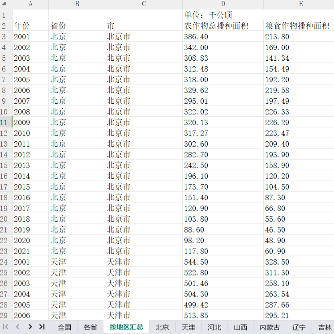Select cell with value 499.42
Viewport: 334px width, 334px height.
[x=223, y=305]
